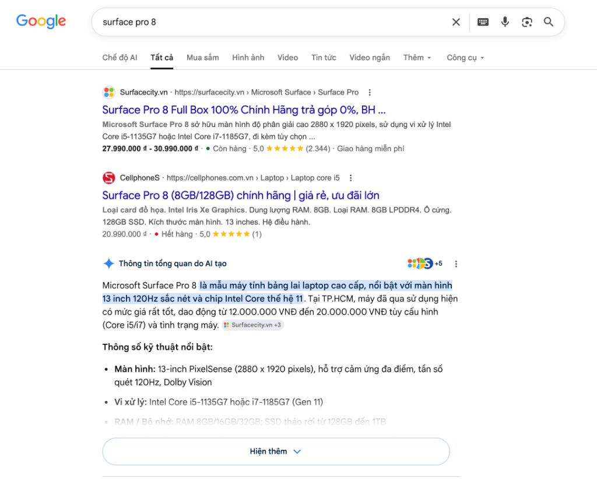Viewport: 597px width, 479px height.
Task: Open Google Lens image search icon
Action: (x=527, y=22)
